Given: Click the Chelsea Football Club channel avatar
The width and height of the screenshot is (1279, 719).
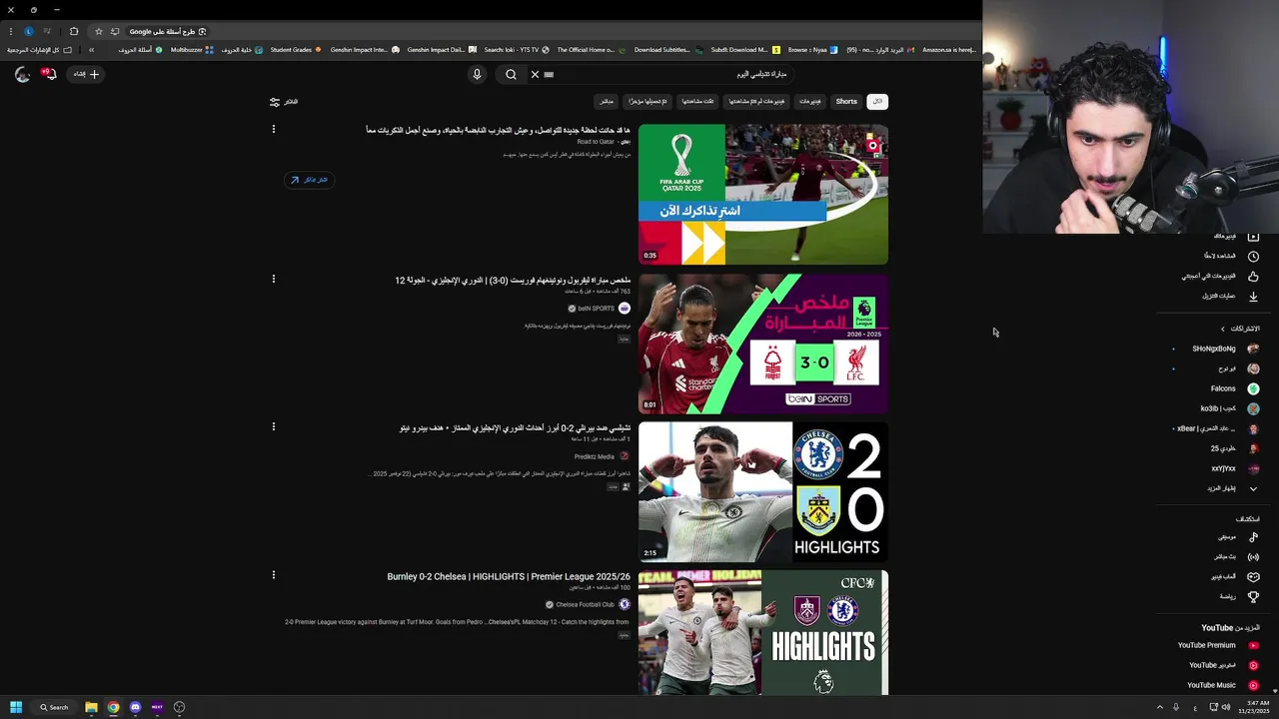Looking at the screenshot, I should pyautogui.click(x=625, y=604).
